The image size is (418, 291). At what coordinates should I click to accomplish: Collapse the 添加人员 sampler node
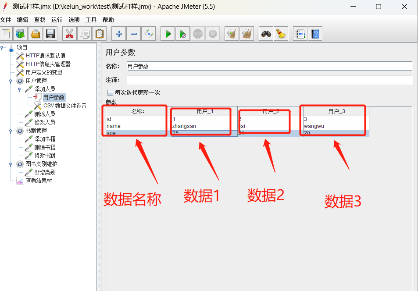19,89
